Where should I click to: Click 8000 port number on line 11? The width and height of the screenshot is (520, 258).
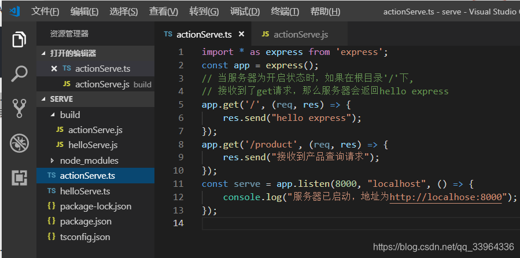346,184
